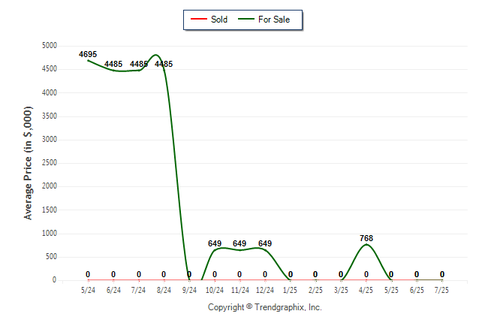Click the 1/25 x-axis tick label

tap(290, 290)
